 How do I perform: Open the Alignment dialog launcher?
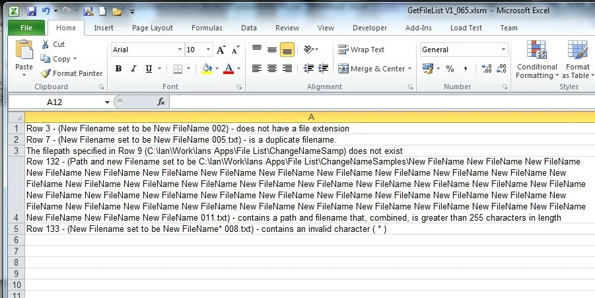410,87
